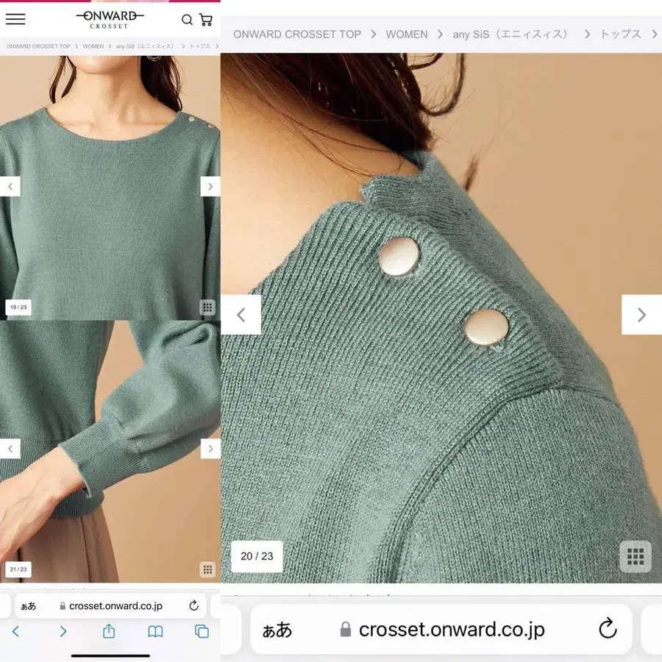662x662 pixels.
Task: Tap the Safari share icon
Action: tap(107, 631)
